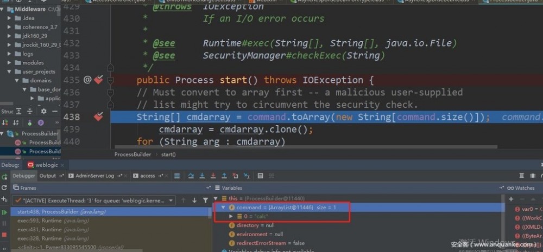This screenshot has height=252, width=543.
Task: Expand the .idea folder
Action: [x=10, y=18]
